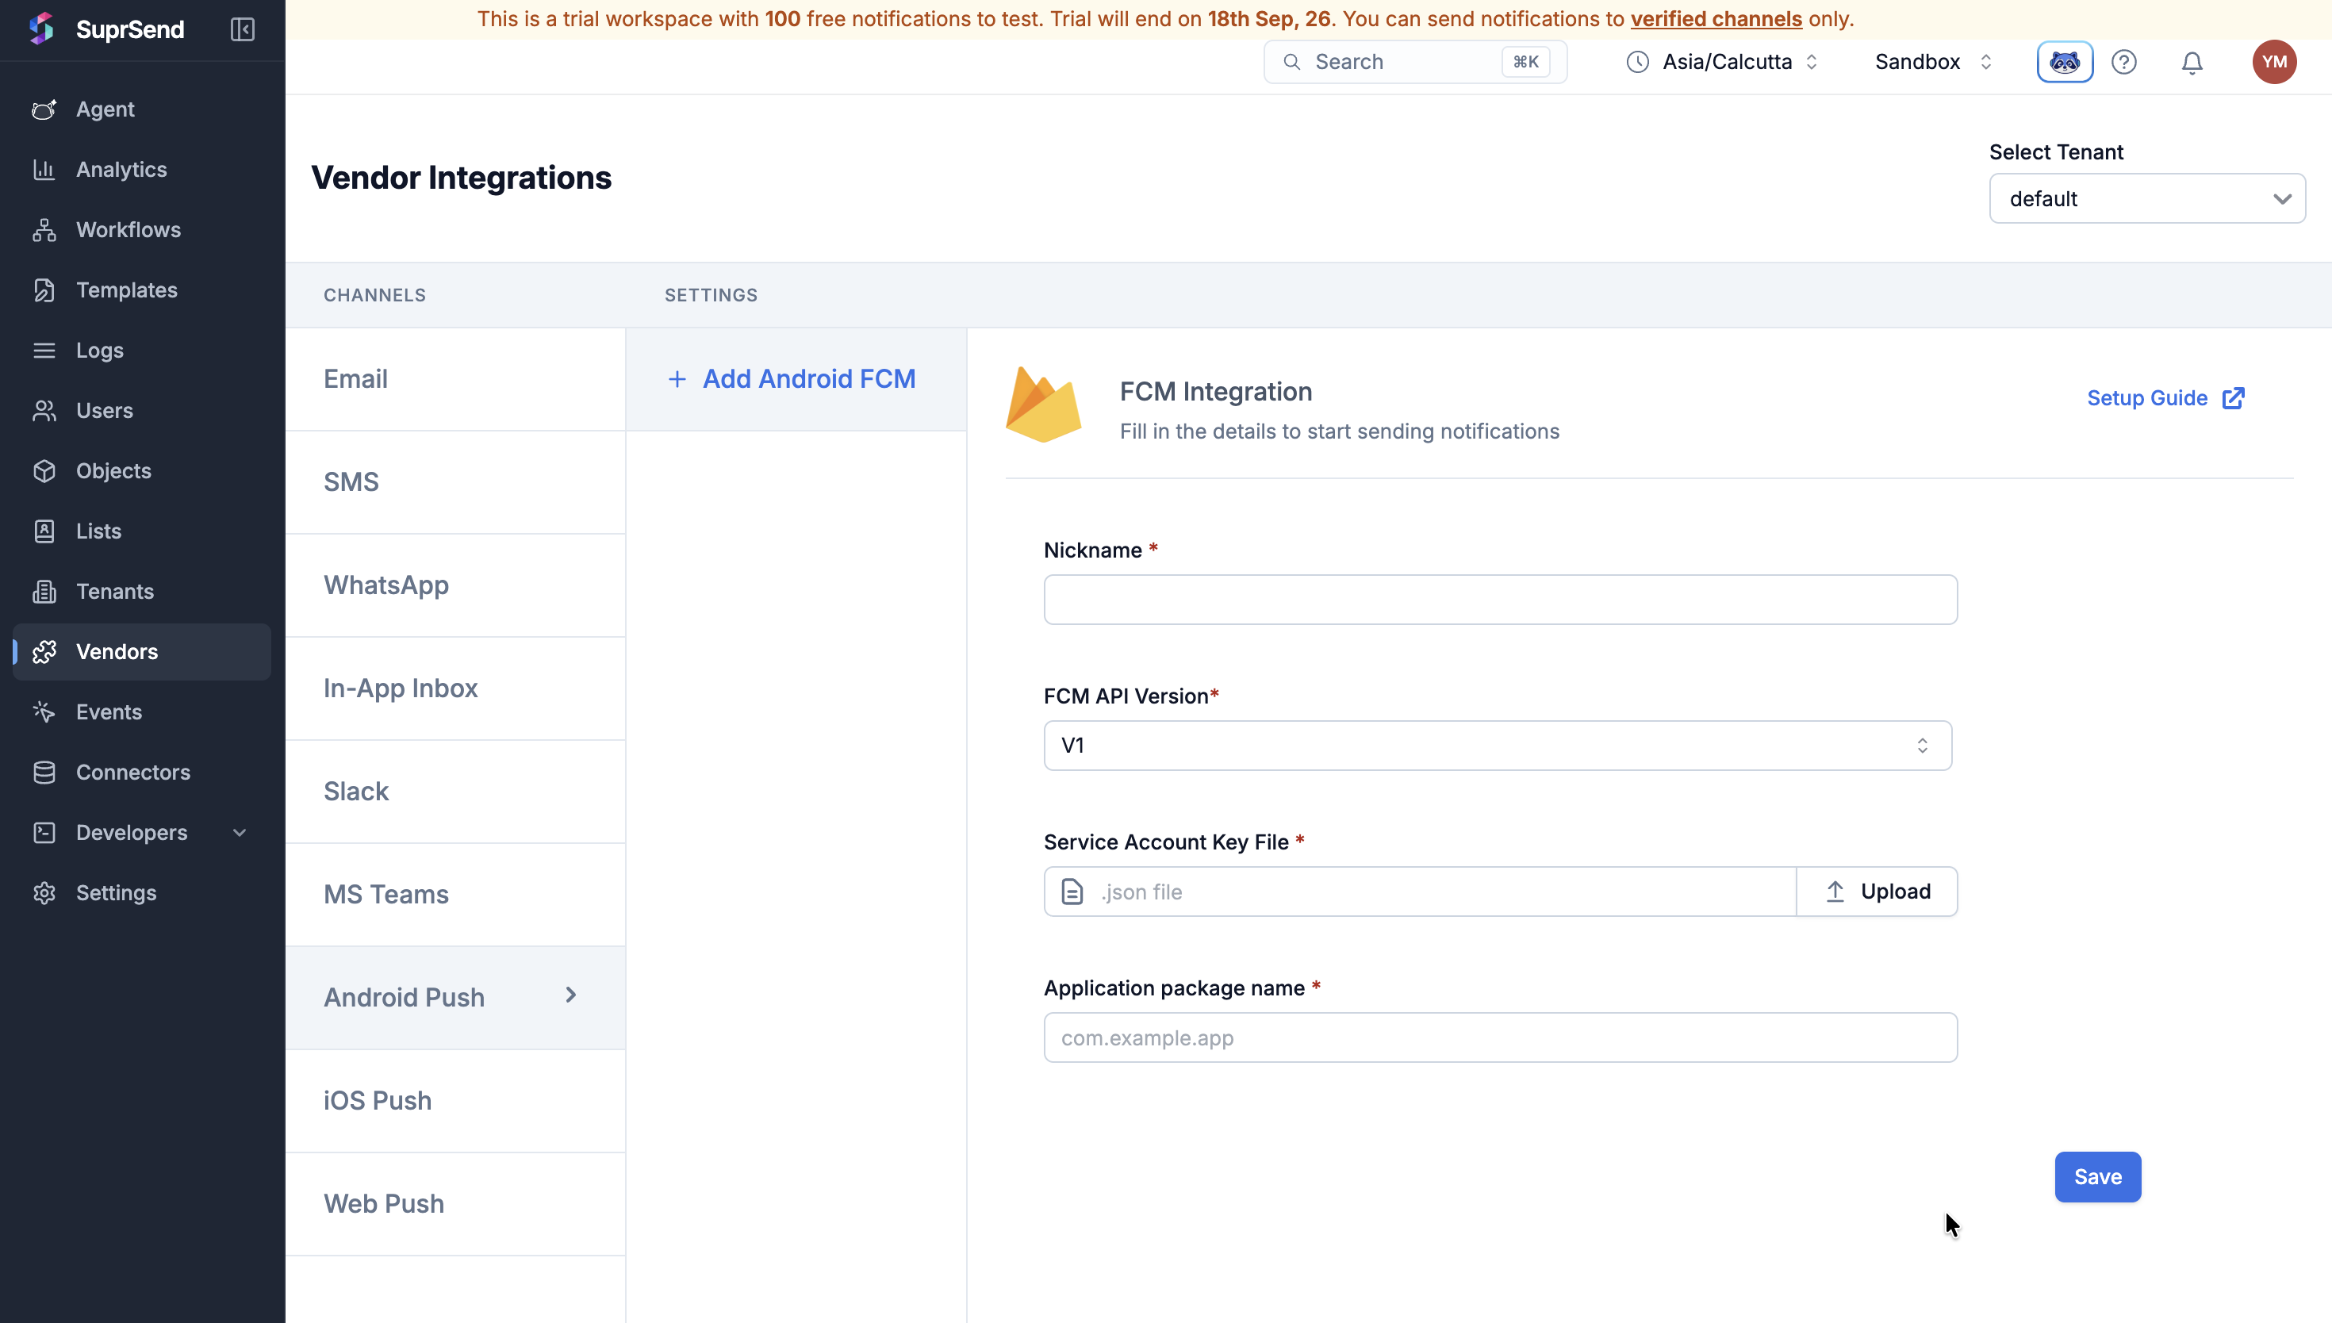Click the upload arrow icon
This screenshot has height=1323, width=2332.
[1835, 892]
